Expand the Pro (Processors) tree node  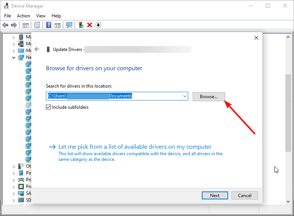pos(14,187)
